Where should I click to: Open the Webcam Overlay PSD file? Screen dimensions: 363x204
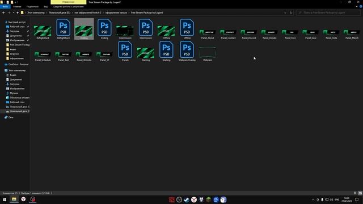[187, 52]
